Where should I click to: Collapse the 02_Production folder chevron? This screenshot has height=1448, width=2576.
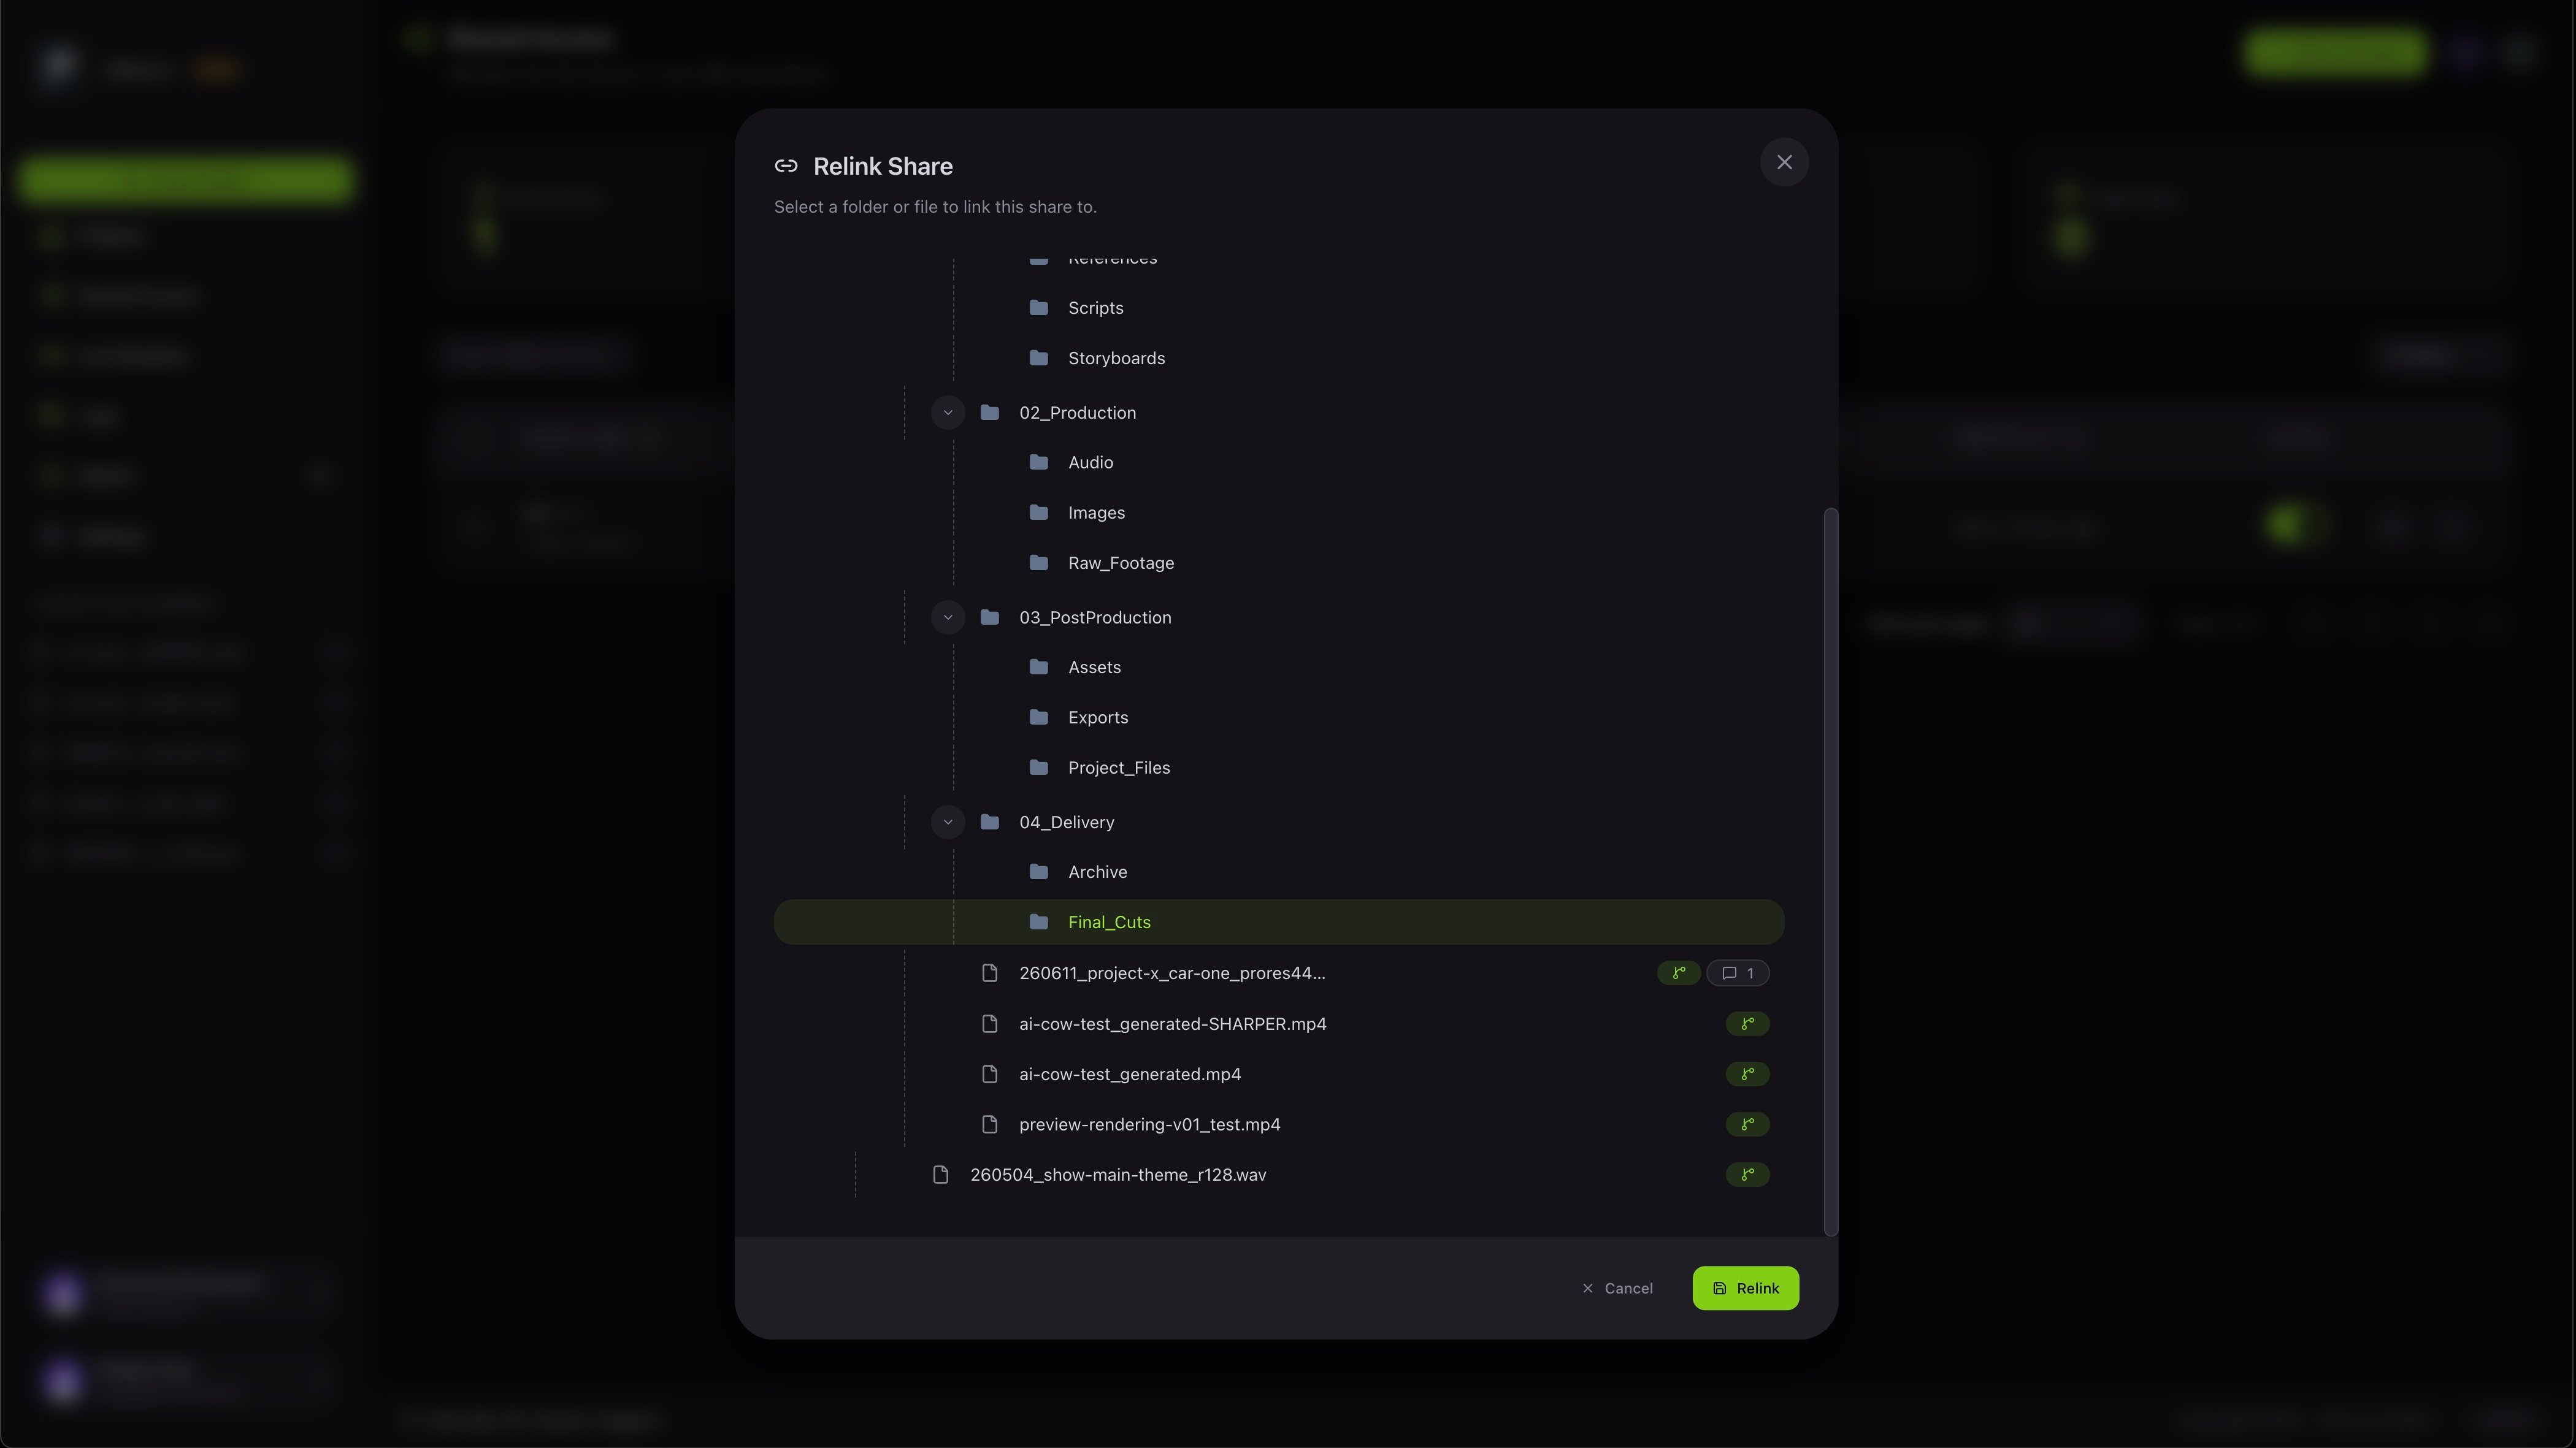(x=948, y=413)
